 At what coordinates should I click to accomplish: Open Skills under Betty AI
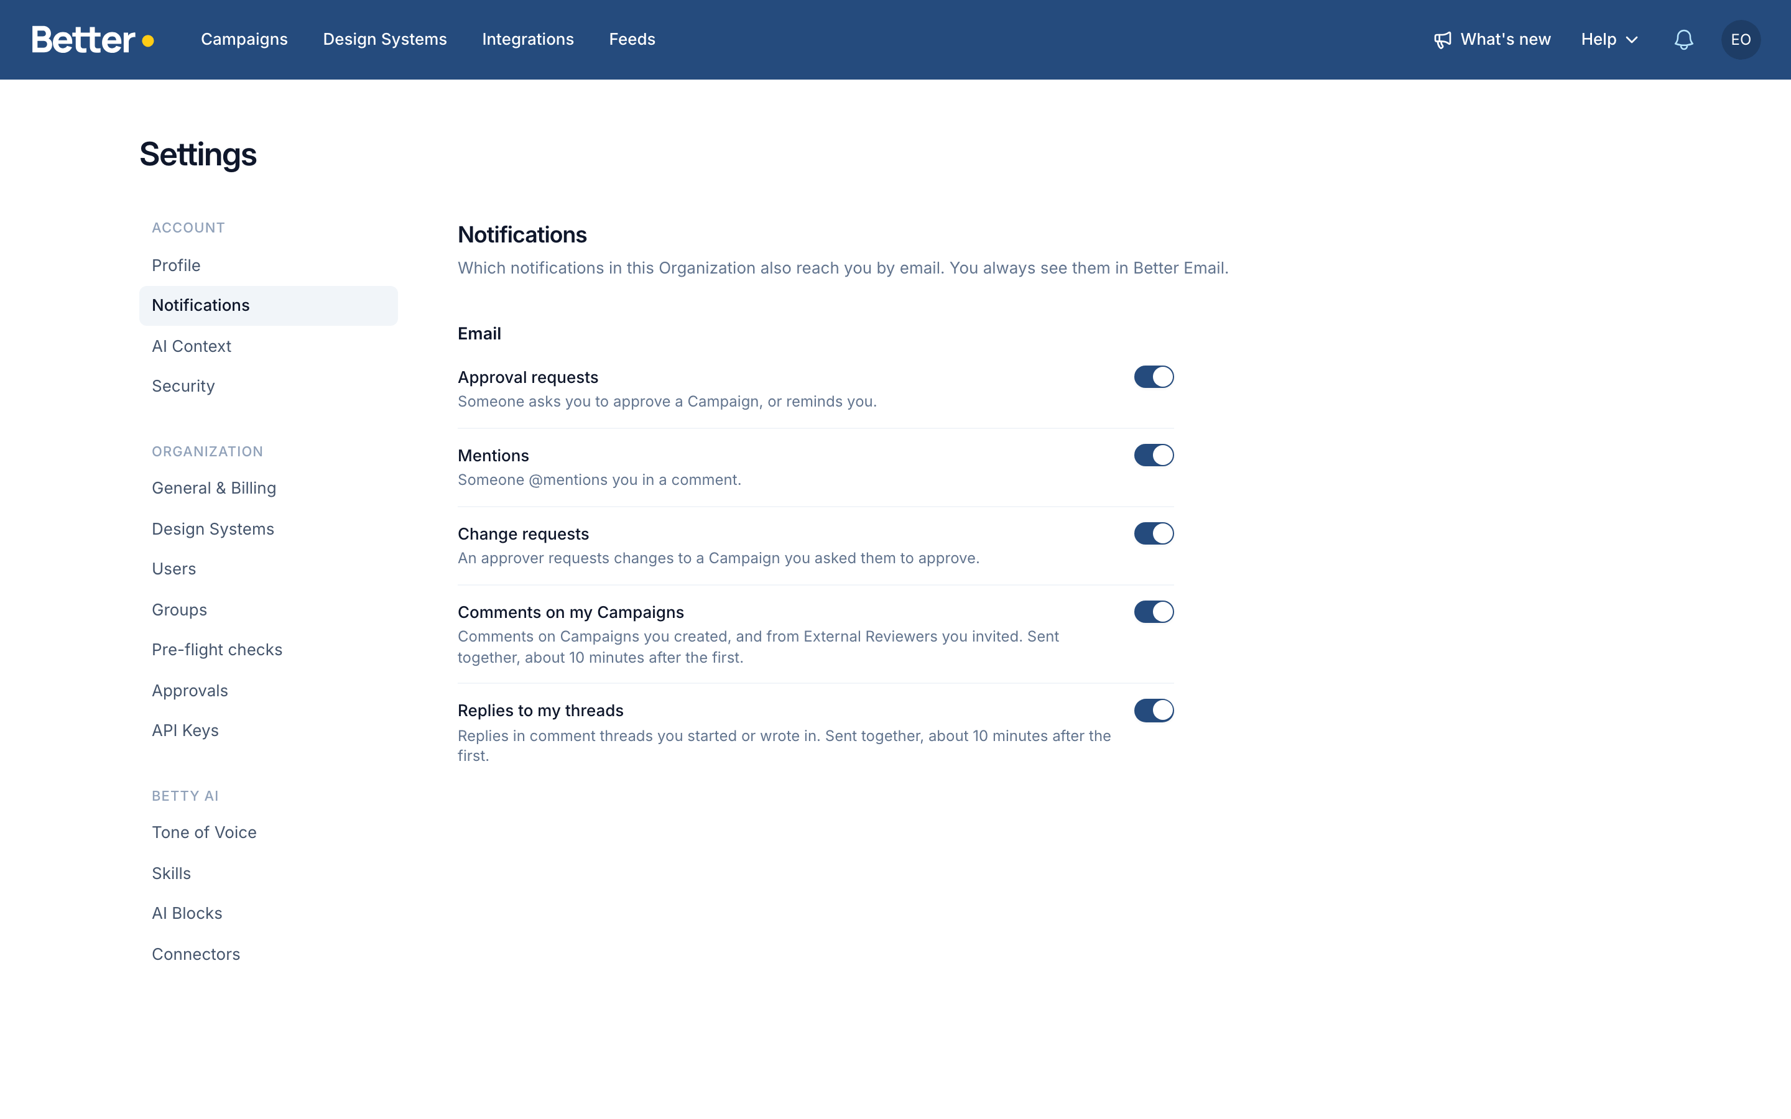pos(268,873)
